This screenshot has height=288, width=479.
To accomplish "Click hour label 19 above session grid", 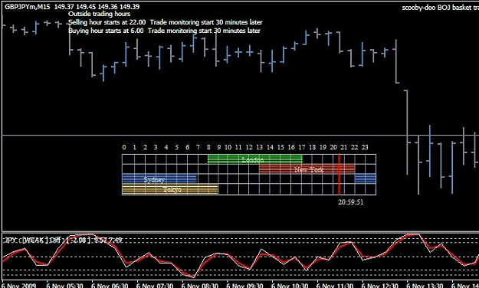I will click(x=323, y=147).
